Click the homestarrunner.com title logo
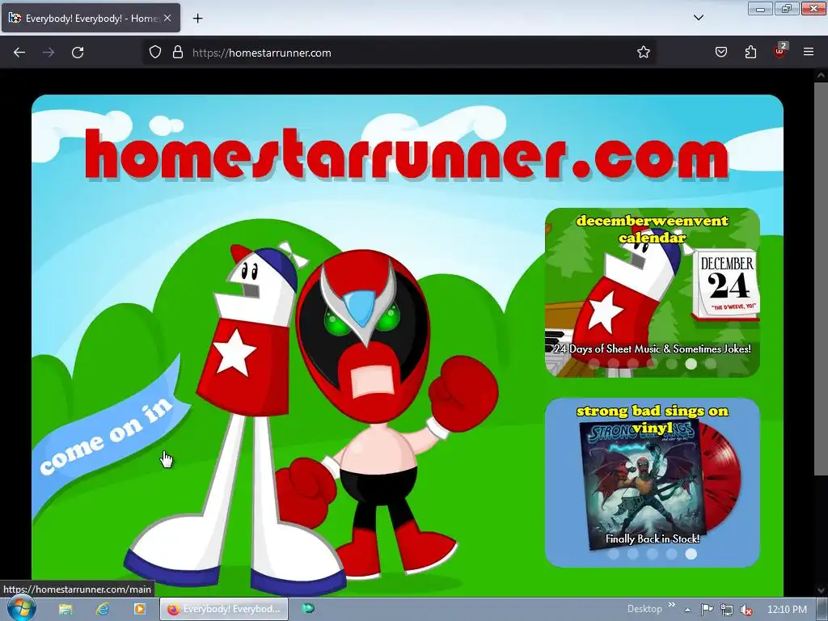The image size is (828, 621). pos(408,154)
